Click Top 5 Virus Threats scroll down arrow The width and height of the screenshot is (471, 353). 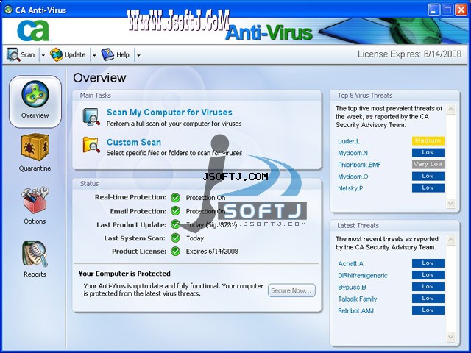[450, 203]
